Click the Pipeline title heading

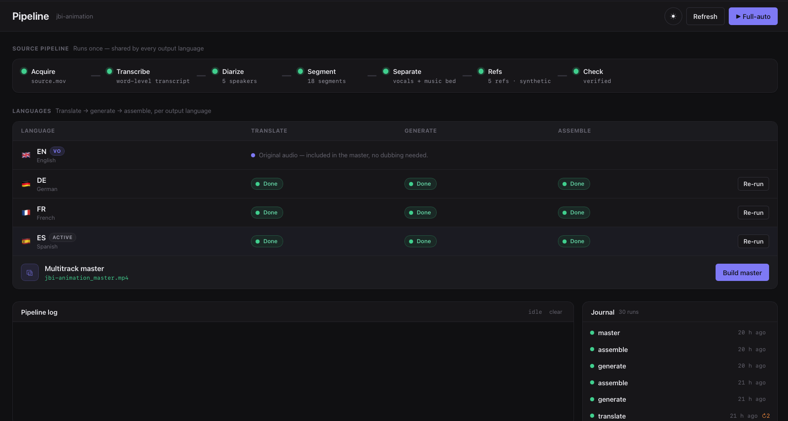[x=30, y=16]
